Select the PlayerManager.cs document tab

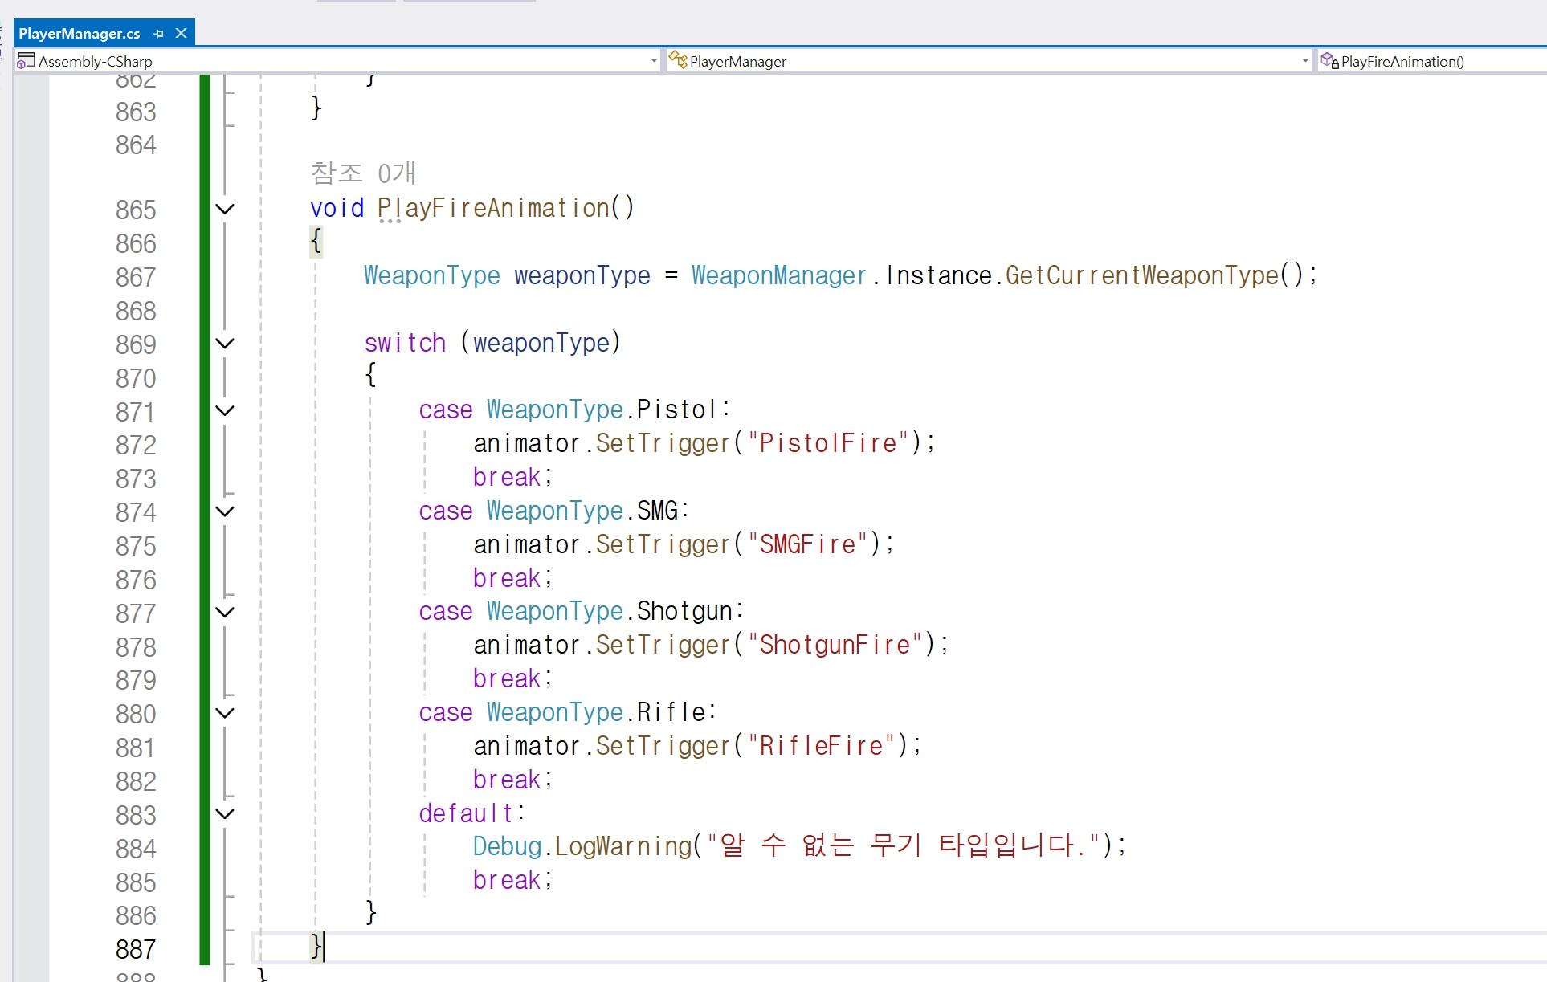tap(79, 34)
